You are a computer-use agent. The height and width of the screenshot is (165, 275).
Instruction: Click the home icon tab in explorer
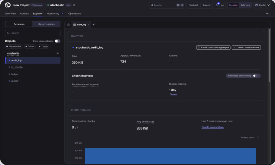[x=68, y=25]
